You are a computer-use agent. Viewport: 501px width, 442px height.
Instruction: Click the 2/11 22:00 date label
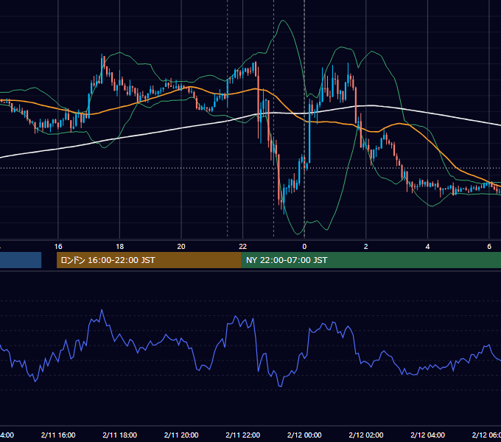[243, 435]
